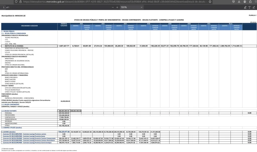Click the 1.2. DEUDA CONTINGENTE row
Screen dimensions: 257x152
[10, 104]
